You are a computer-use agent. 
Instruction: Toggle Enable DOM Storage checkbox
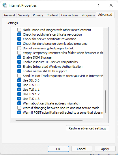[19, 57]
